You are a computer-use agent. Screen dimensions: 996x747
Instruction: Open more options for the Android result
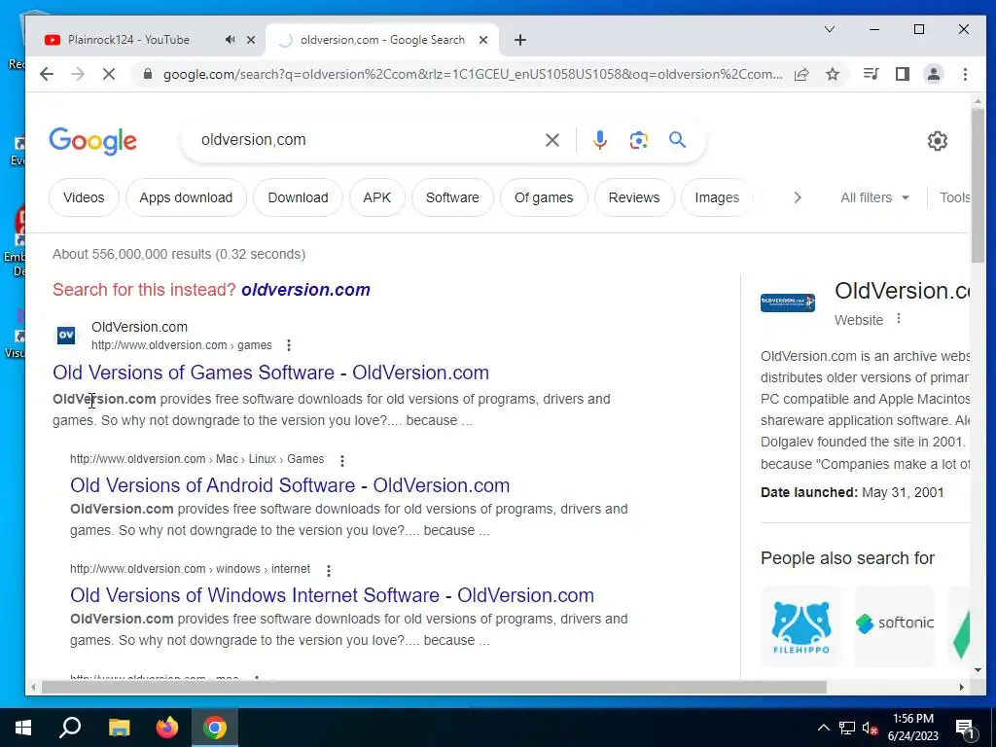342,460
